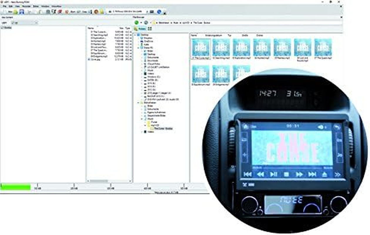Select The Curse - Exodus folder in tree
Image resolution: width=370 pixels, height=235 pixels.
[x=161, y=129]
